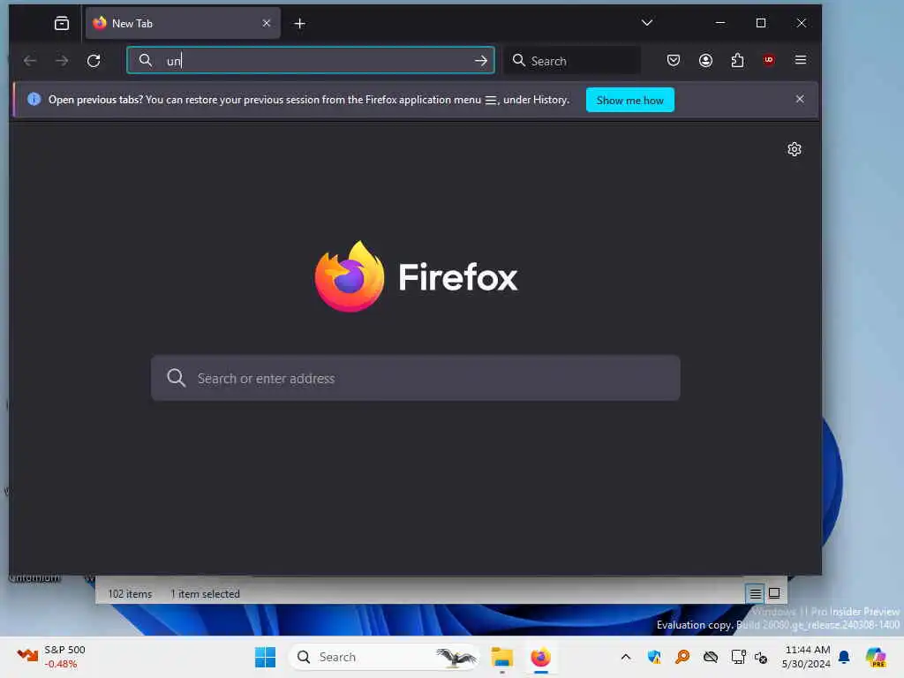Close the New Tab tab
The image size is (904, 678).
coord(267,23)
